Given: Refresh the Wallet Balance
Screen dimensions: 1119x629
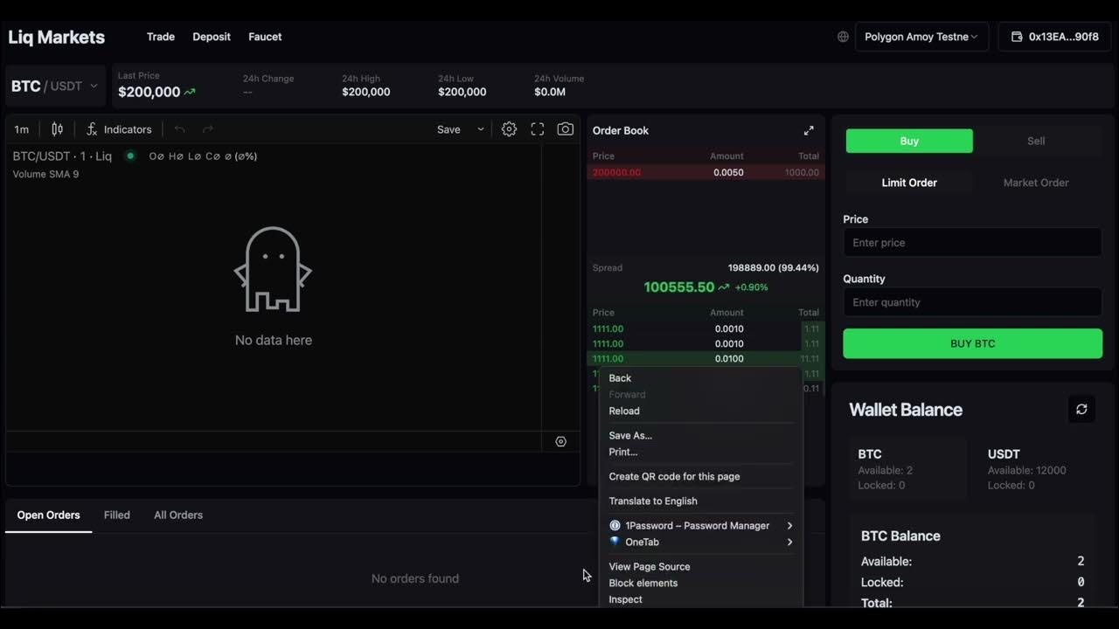Looking at the screenshot, I should click(1081, 409).
